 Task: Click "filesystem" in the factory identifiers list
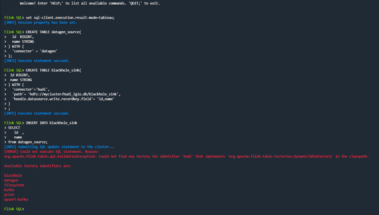click(14, 185)
